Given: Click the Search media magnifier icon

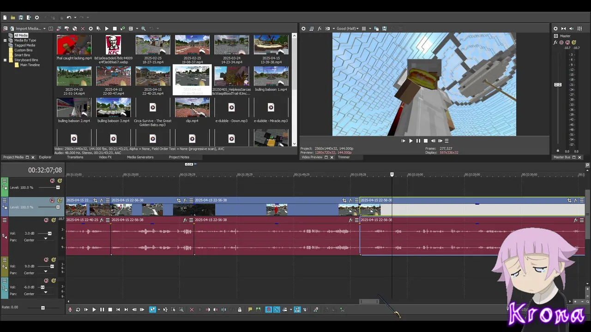Looking at the screenshot, I should click(143, 29).
